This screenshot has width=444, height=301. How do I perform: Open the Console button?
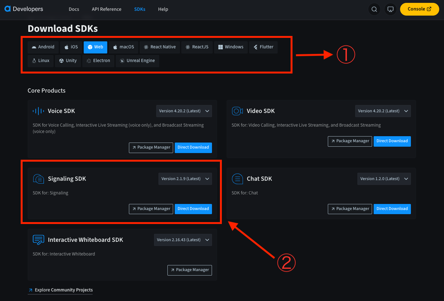[419, 9]
